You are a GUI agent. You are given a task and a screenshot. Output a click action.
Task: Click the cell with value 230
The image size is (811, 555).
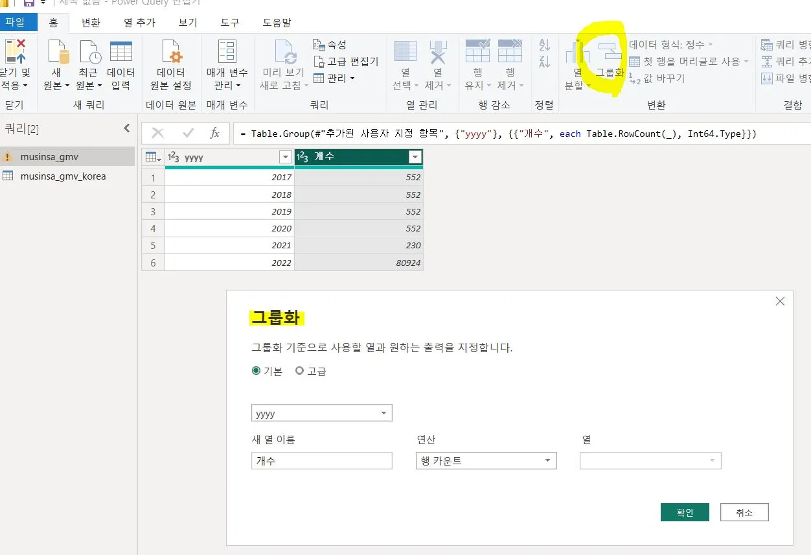[358, 245]
